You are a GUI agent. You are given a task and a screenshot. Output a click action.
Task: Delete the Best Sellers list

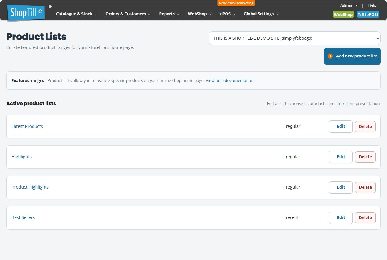point(365,217)
